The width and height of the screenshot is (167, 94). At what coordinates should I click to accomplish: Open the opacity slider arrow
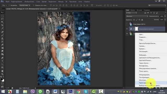click(165, 16)
